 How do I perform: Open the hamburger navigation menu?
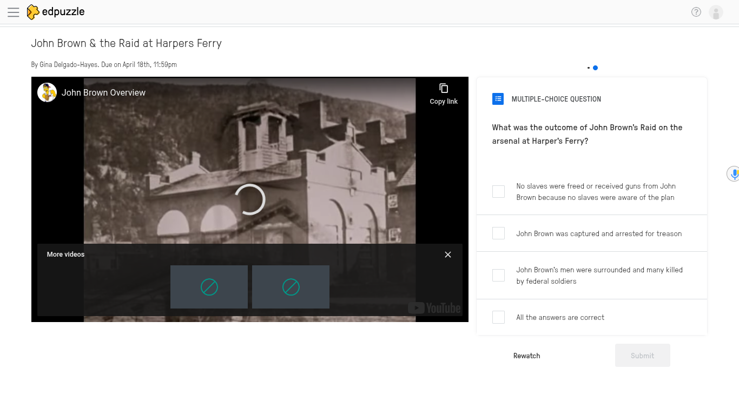click(x=14, y=12)
